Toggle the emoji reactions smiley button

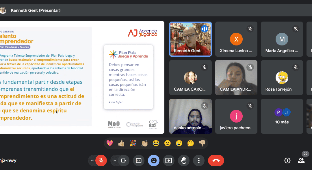pyautogui.click(x=154, y=161)
